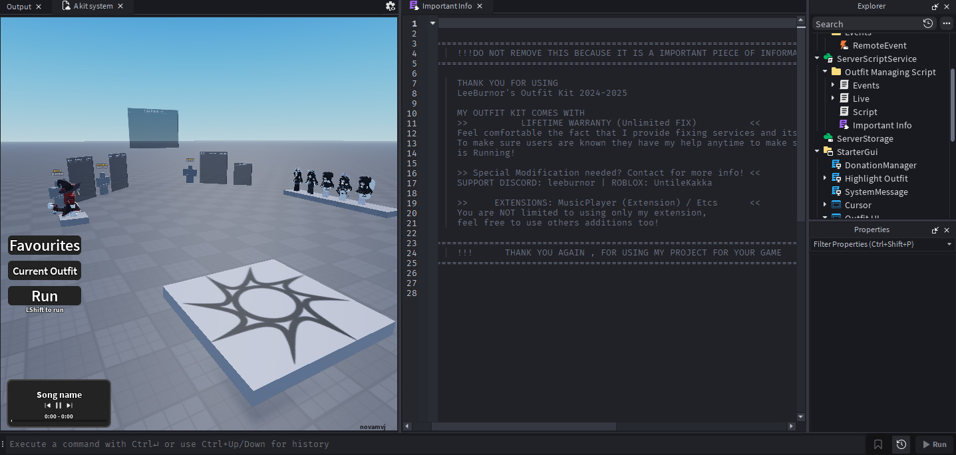956x455 pixels.
Task: Skip to next song in player
Action: pyautogui.click(x=69, y=405)
